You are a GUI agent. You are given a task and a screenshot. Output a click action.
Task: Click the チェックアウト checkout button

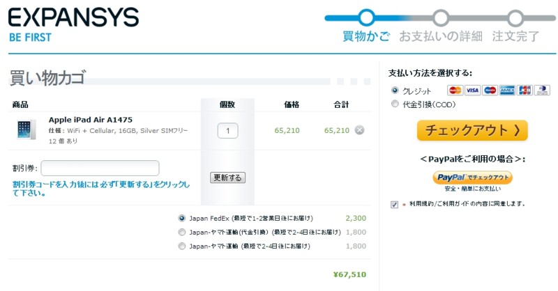point(472,130)
